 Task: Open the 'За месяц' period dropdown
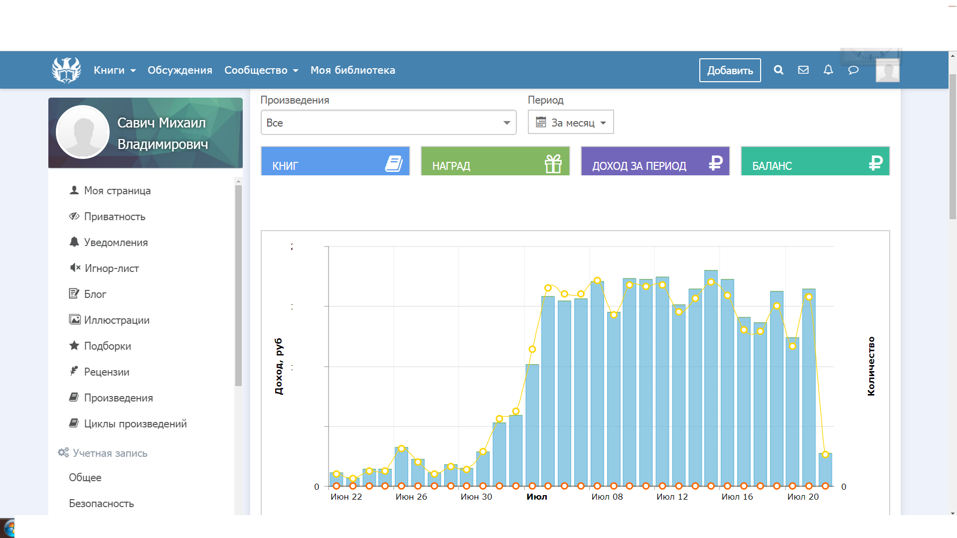pyautogui.click(x=571, y=123)
